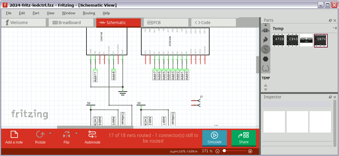This screenshot has width=339, height=156.
Task: Zoom in with the plus icon
Action: point(250,151)
